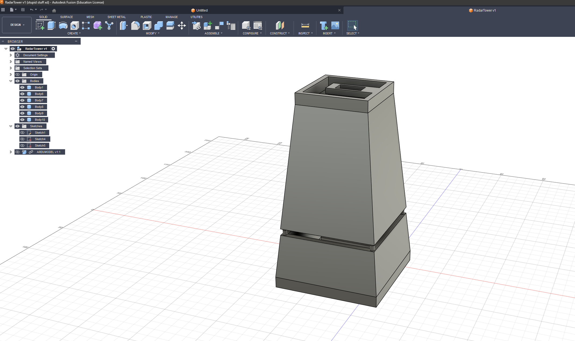The width and height of the screenshot is (575, 341).
Task: Select the Move/Copy arrows icon
Action: coord(182,26)
